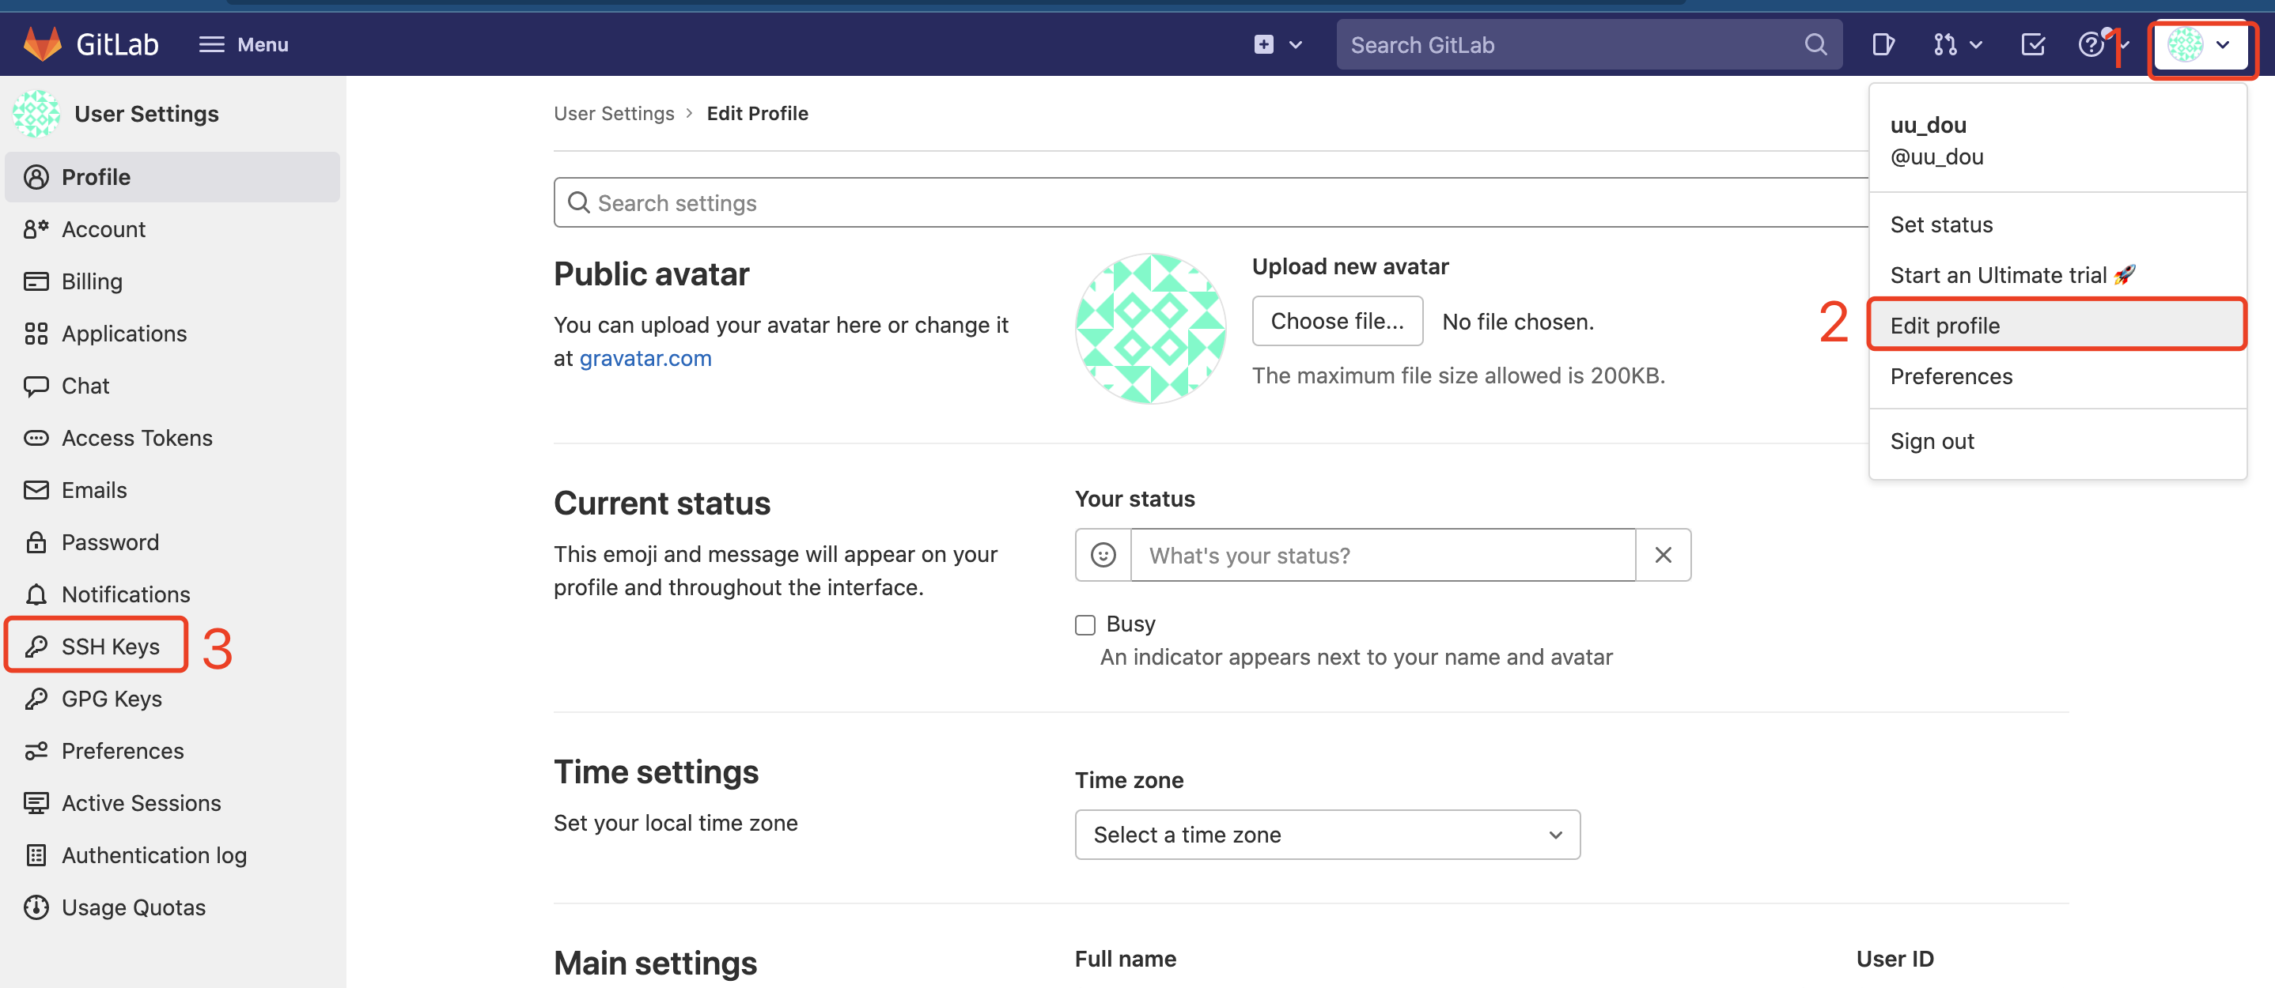2275x988 pixels.
Task: Choose Edit profile in user menu
Action: pos(2057,326)
